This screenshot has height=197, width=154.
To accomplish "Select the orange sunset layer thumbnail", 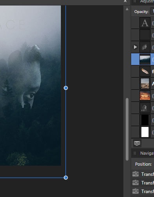I will pos(145,96).
